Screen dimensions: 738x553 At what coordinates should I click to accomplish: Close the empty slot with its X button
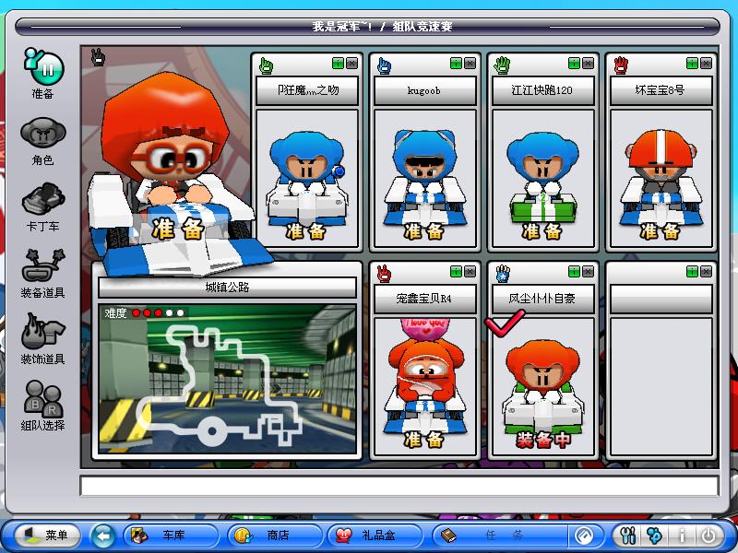click(x=706, y=271)
